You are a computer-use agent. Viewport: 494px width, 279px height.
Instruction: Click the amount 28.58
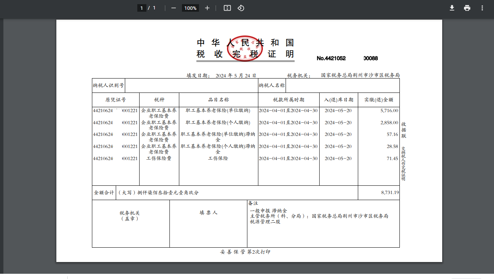tap(392, 146)
